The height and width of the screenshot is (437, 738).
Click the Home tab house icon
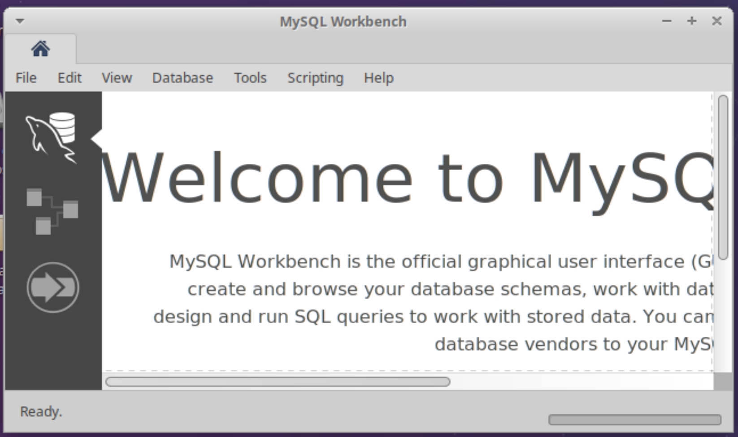pos(40,49)
